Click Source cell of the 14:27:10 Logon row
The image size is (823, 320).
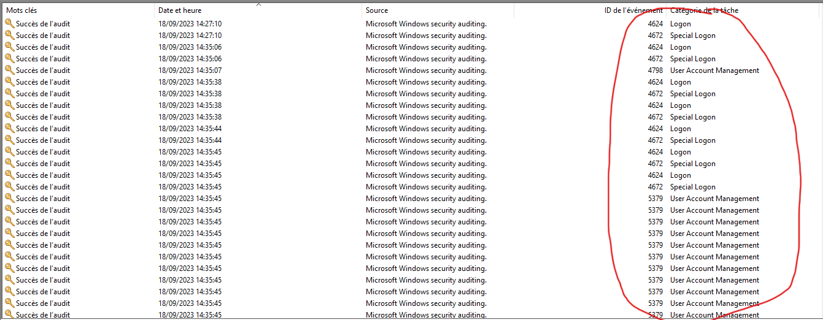pyautogui.click(x=426, y=24)
